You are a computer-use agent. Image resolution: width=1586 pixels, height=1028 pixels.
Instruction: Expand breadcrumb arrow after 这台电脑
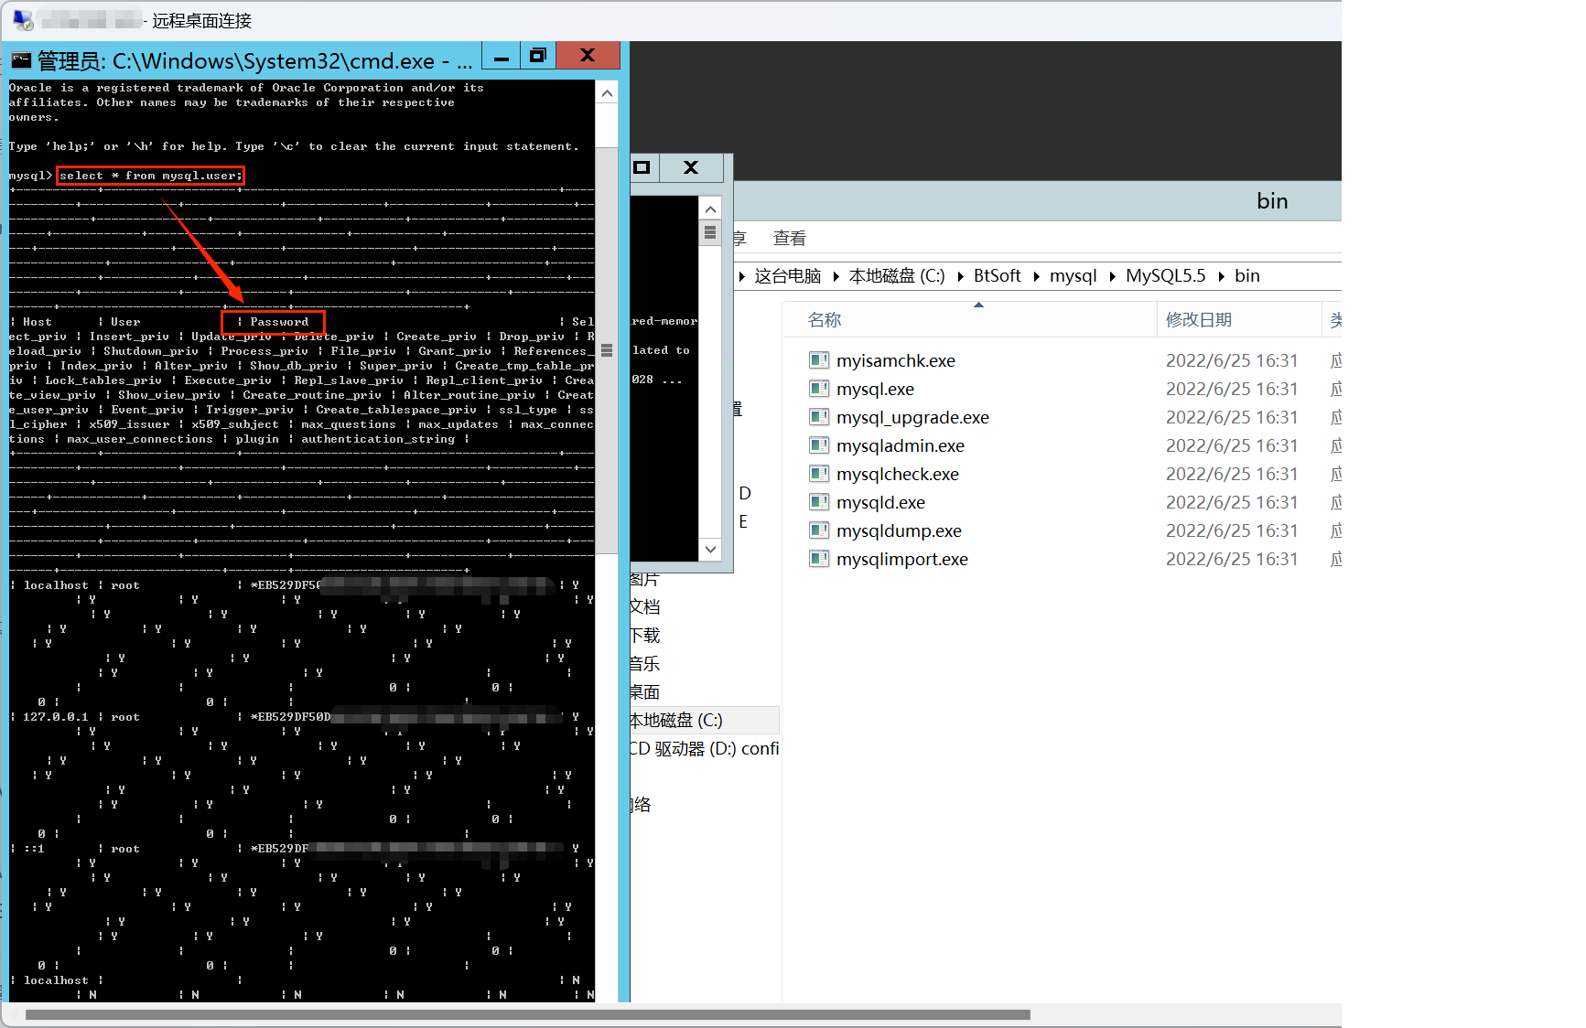tap(836, 276)
